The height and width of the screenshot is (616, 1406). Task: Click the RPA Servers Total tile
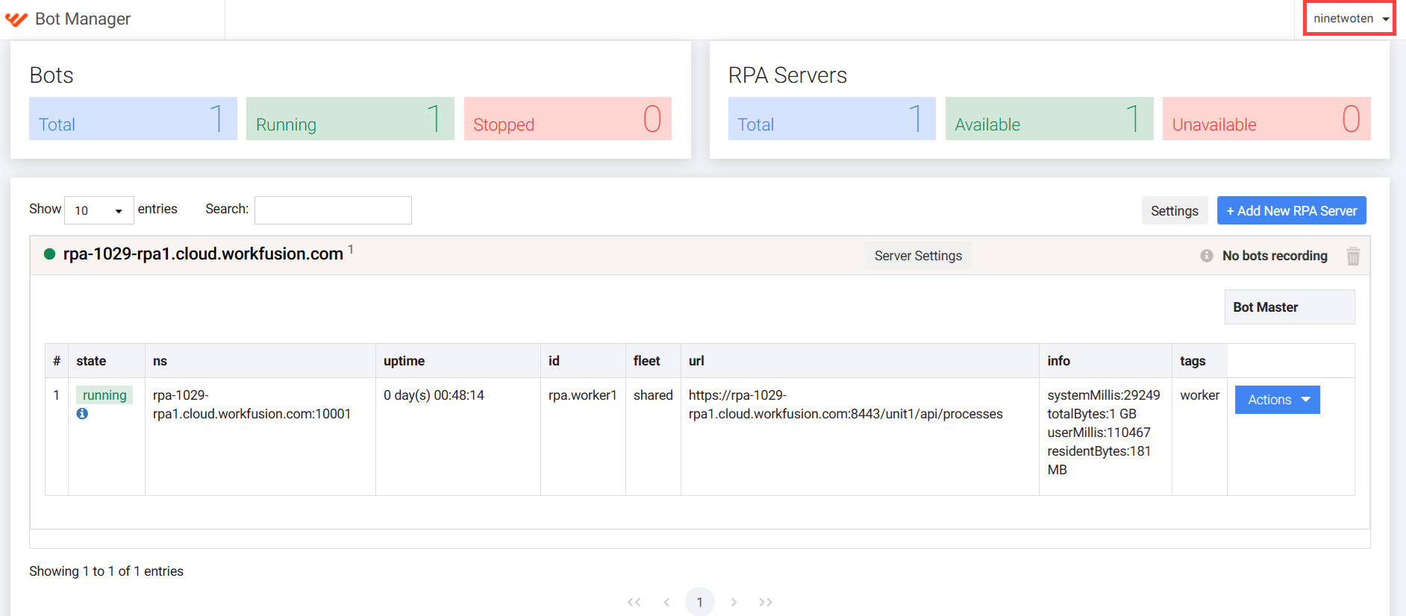[832, 119]
